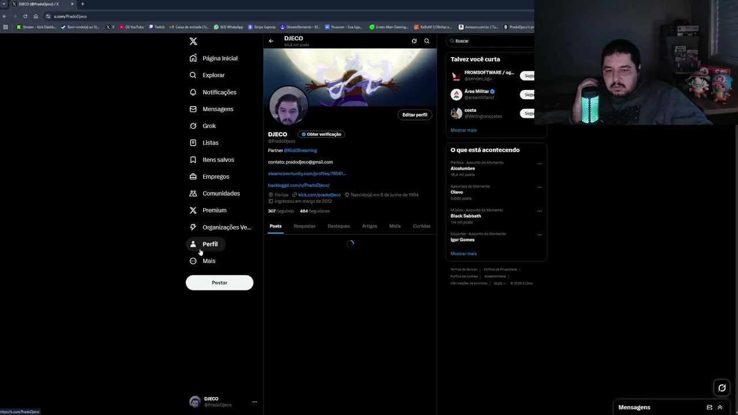Open a new browser tab with plus
Image resolution: width=738 pixels, height=415 pixels.
click(82, 4)
